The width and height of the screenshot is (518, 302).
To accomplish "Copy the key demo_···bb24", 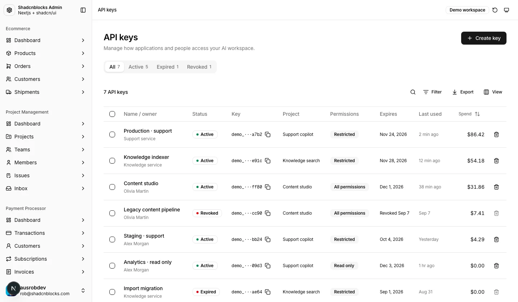I will point(268,239).
